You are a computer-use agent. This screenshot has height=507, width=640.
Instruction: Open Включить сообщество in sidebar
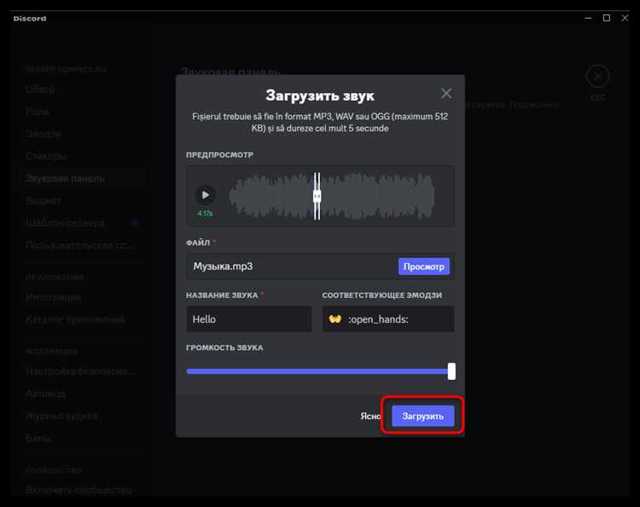click(x=79, y=489)
